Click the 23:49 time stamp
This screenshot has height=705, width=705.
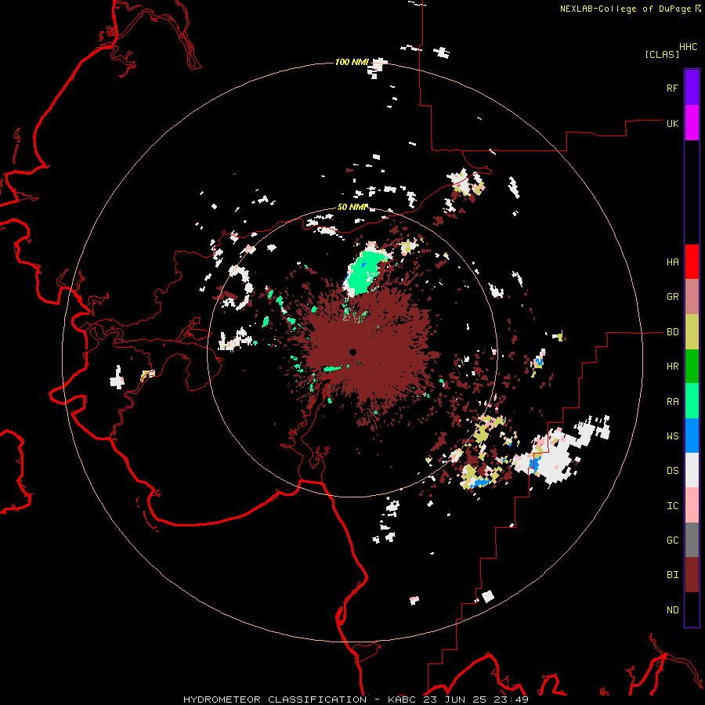[x=510, y=700]
